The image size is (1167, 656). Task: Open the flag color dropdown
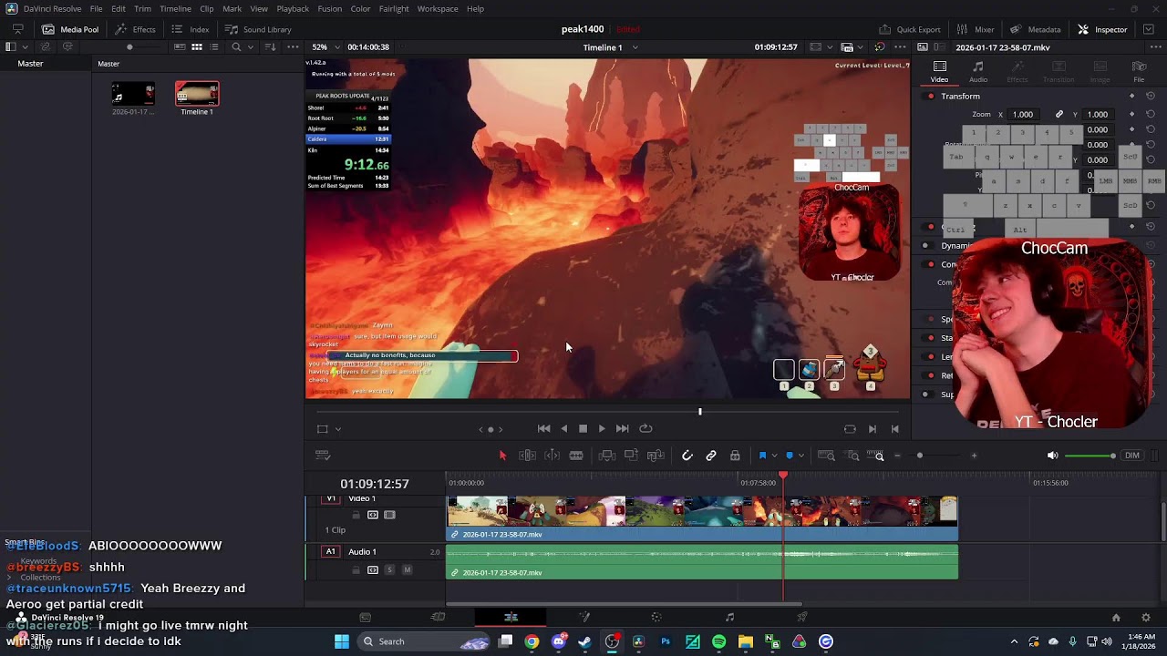[x=774, y=456]
